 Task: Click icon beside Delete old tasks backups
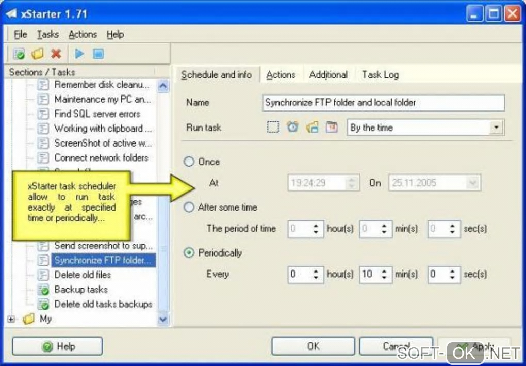click(43, 305)
